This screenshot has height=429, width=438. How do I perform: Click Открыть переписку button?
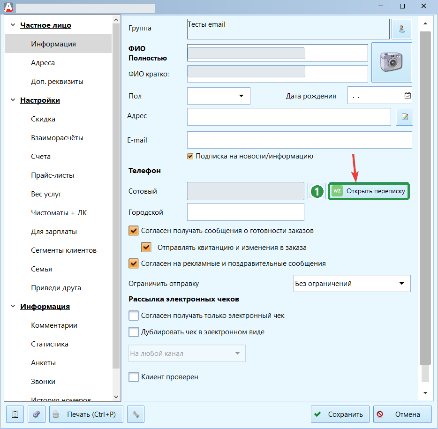tap(369, 191)
